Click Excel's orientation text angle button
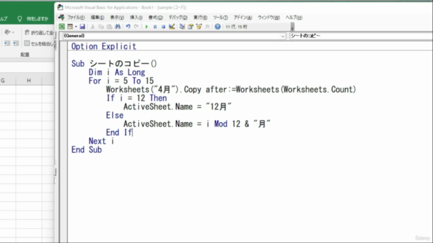 click(7, 32)
